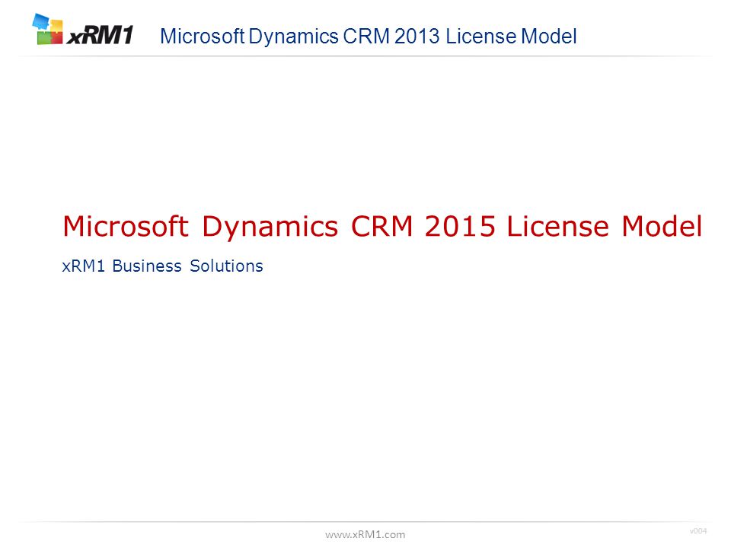Select subtitle 'xRM1 Business Solutions'

tap(163, 266)
